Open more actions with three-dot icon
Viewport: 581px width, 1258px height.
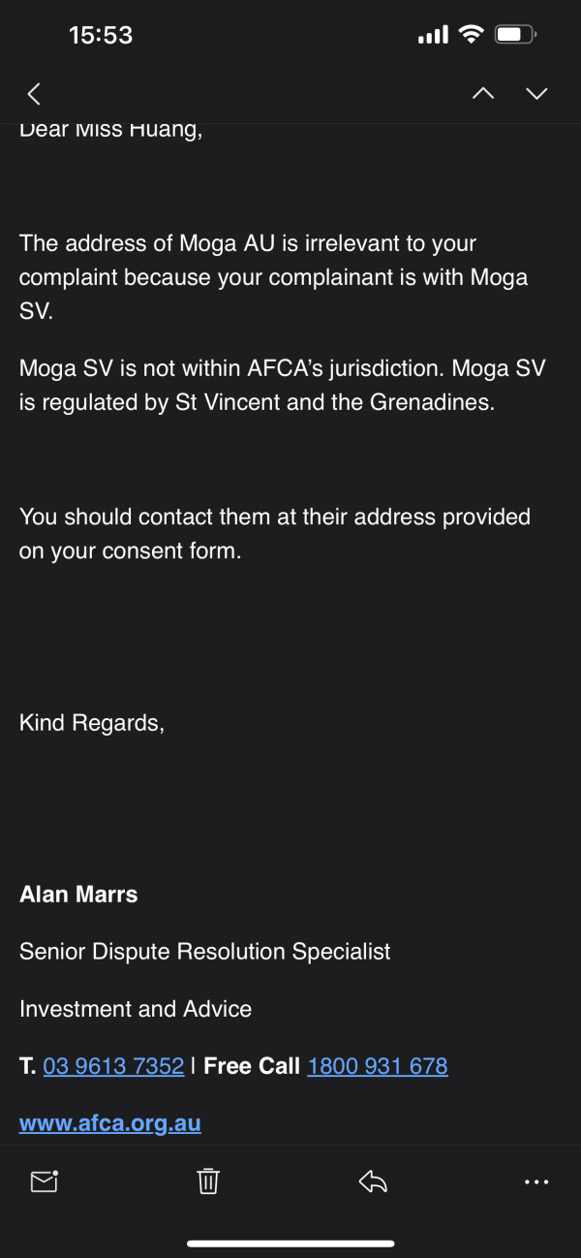tap(536, 1181)
